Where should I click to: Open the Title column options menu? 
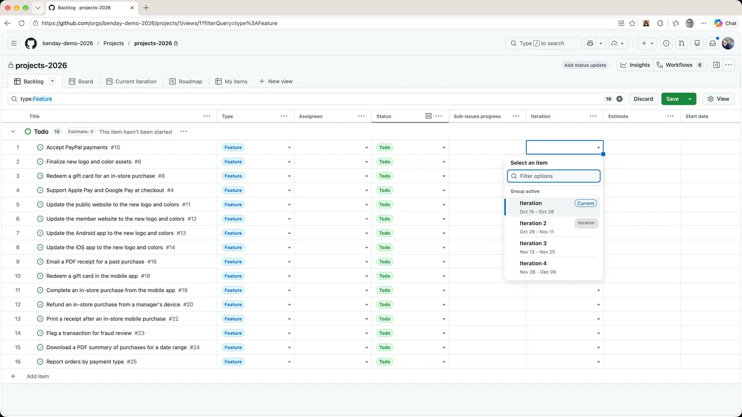pyautogui.click(x=207, y=116)
